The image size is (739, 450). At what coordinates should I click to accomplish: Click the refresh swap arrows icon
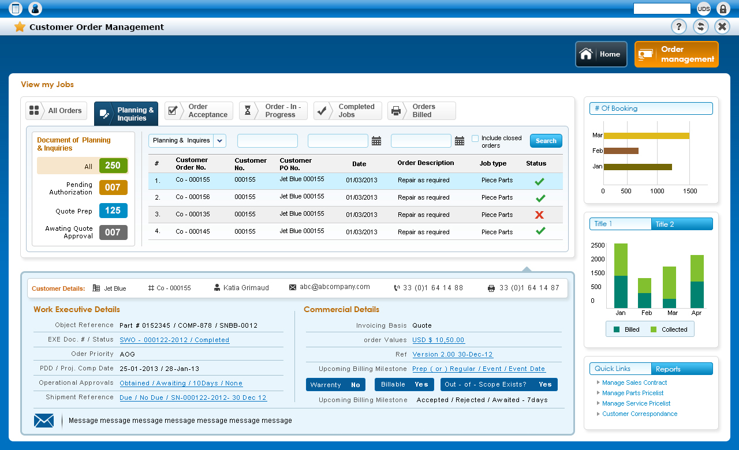pos(701,27)
